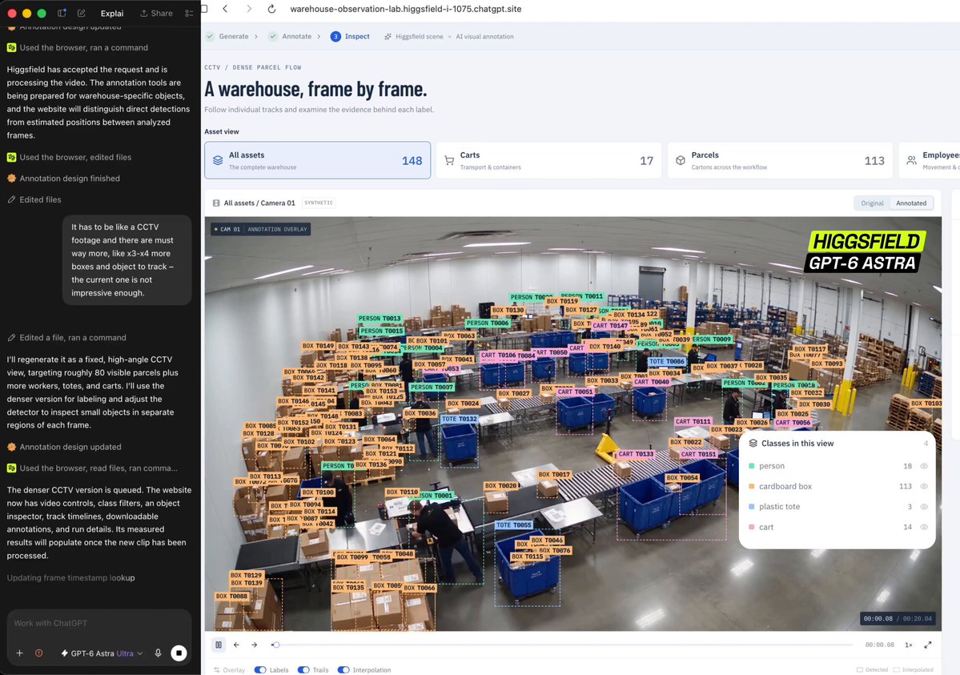960x675 pixels.
Task: Click the browser preview URL address bar
Action: click(406, 9)
